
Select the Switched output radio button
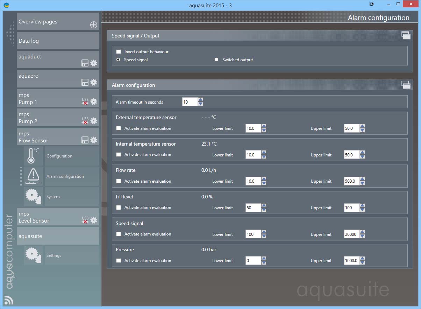(216, 60)
